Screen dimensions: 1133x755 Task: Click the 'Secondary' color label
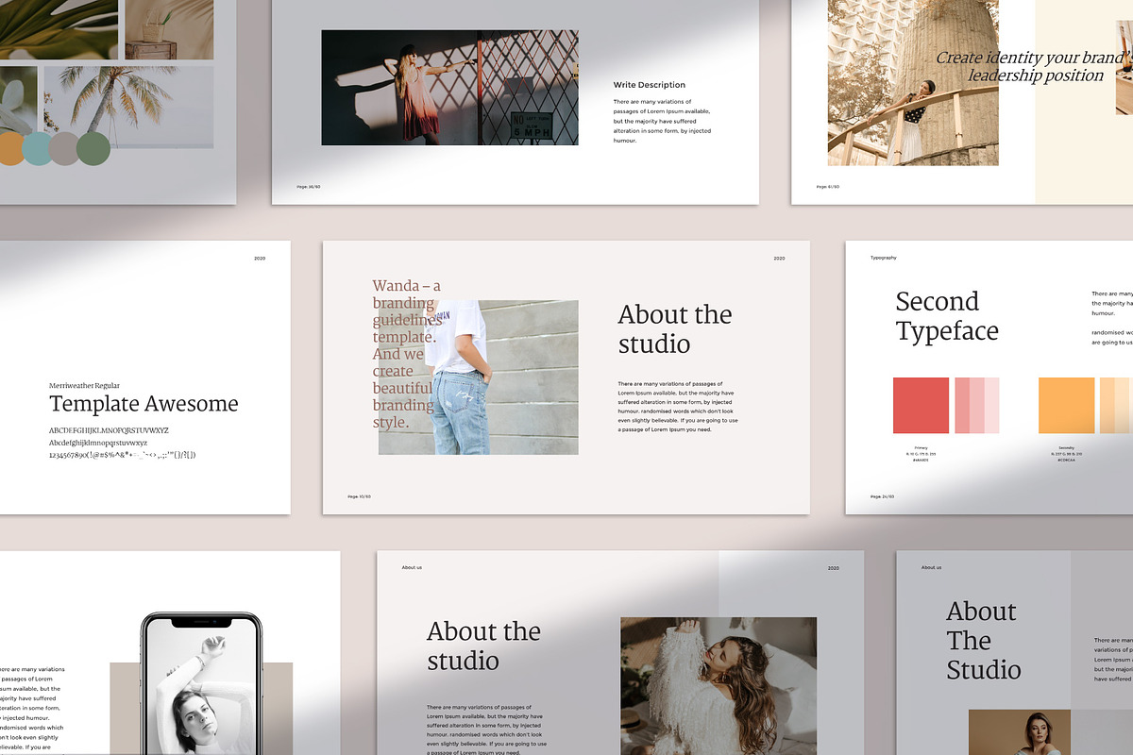[x=1066, y=447]
